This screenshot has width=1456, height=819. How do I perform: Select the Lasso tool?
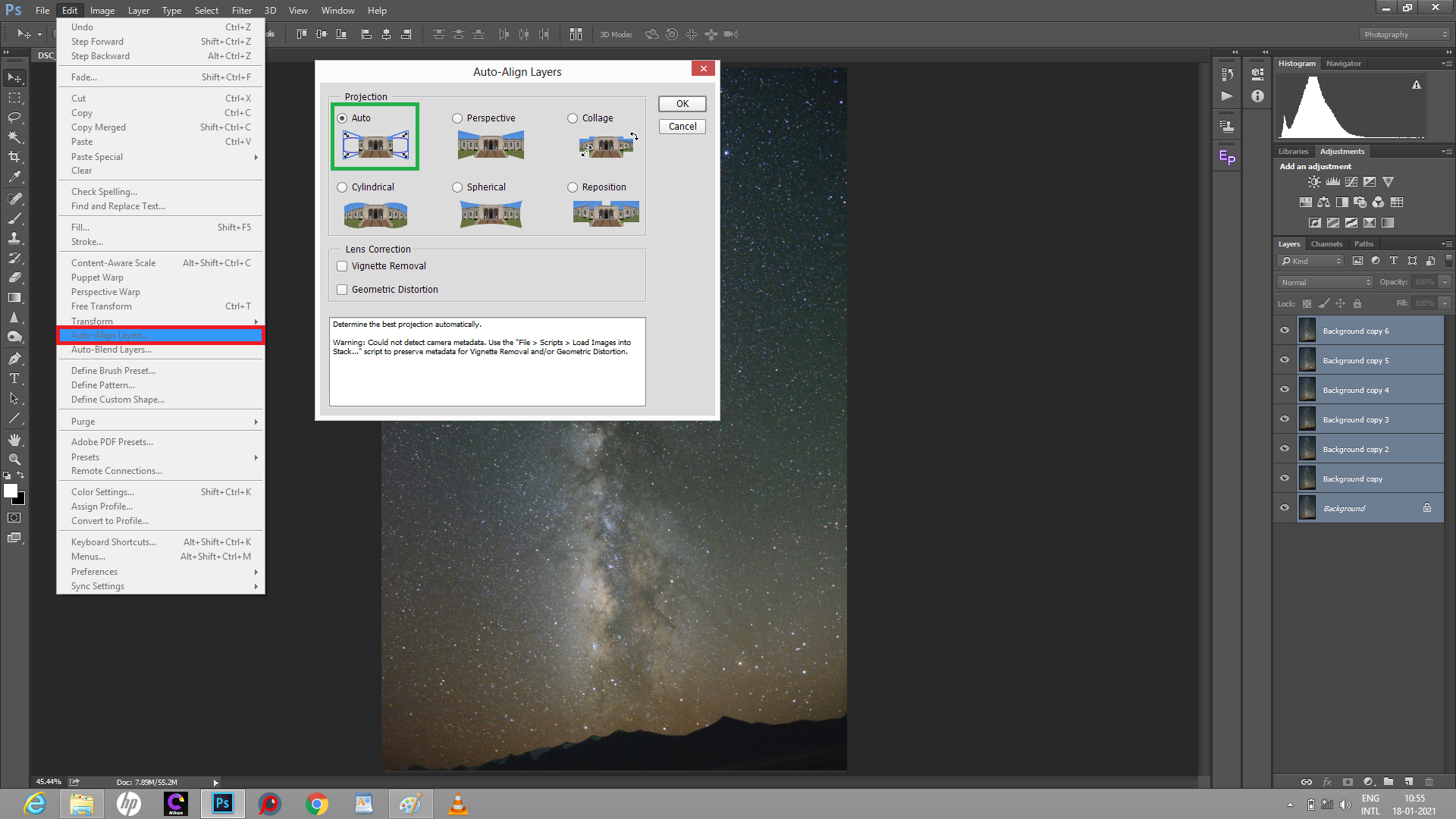[x=14, y=118]
